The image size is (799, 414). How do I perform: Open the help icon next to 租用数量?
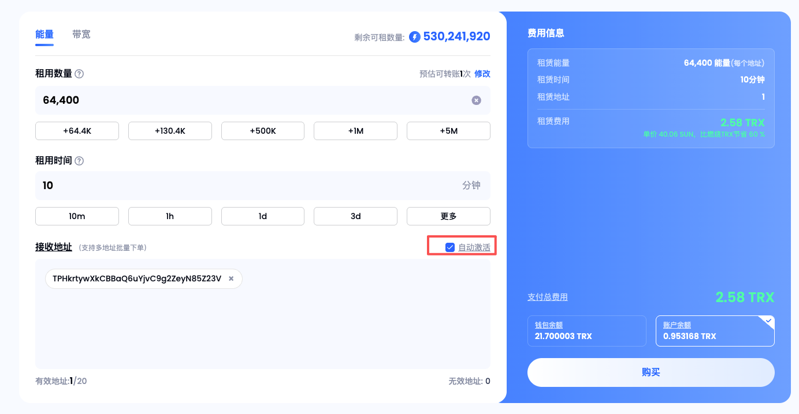click(80, 74)
